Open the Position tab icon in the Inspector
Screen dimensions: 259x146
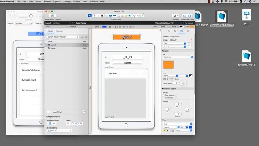point(169,31)
